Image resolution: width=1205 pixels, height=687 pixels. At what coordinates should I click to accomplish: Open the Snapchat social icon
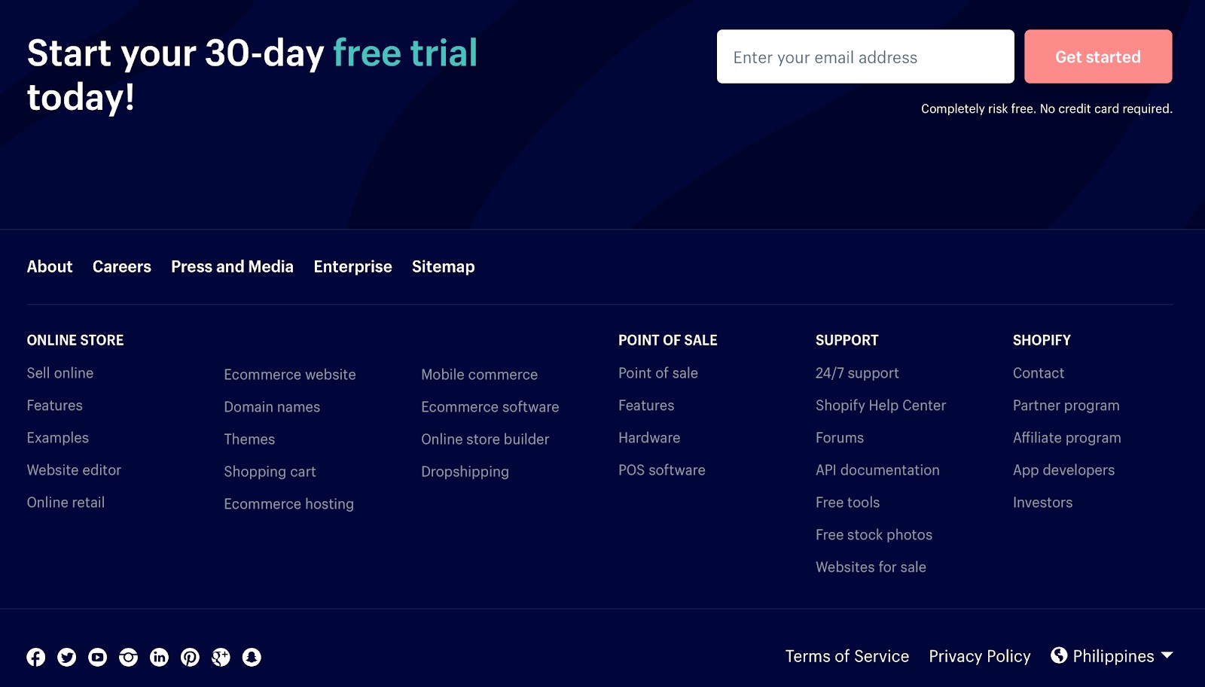(252, 657)
